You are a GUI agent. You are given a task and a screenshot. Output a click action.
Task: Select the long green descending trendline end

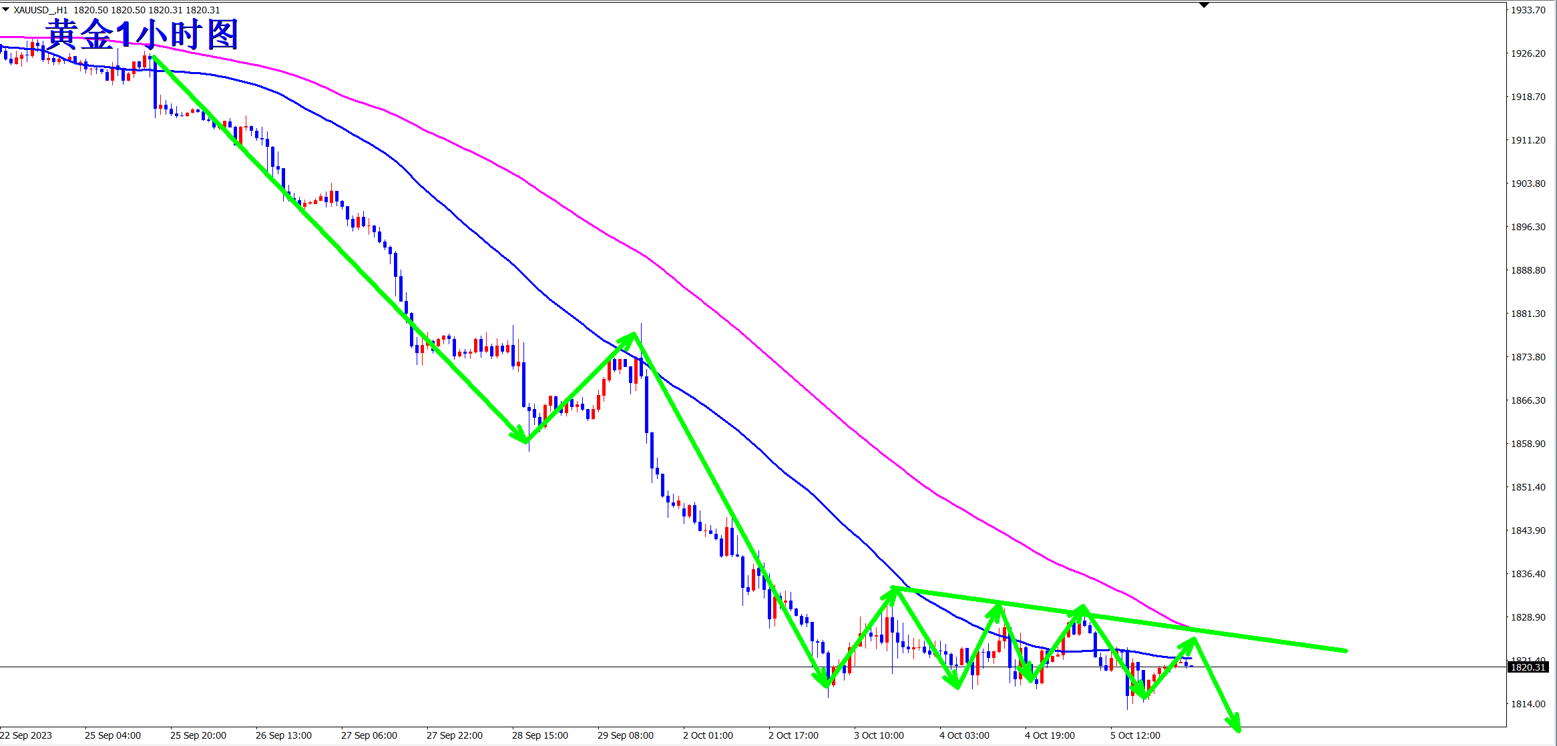1345,651
